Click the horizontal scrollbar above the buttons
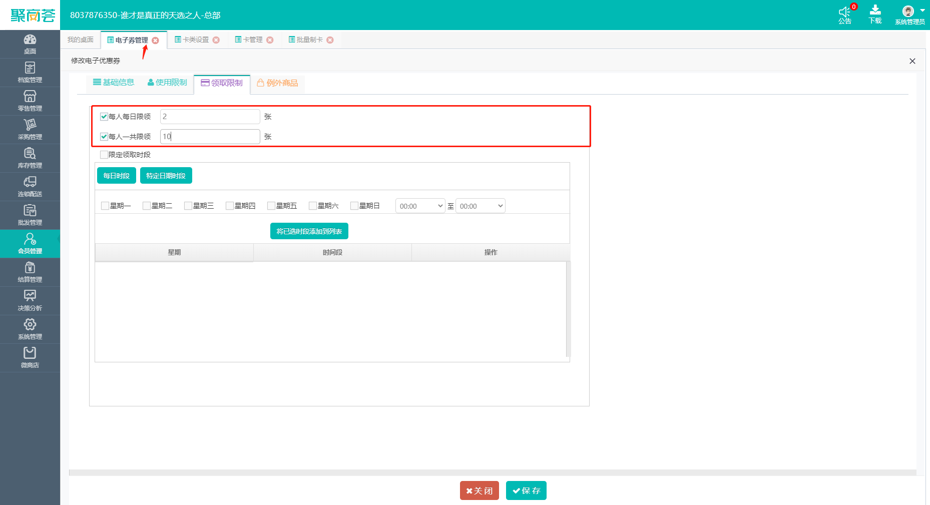Screen dimensions: 930x505 coord(493,472)
